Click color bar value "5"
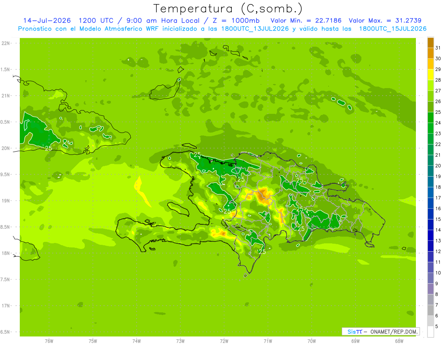 click(x=437, y=327)
